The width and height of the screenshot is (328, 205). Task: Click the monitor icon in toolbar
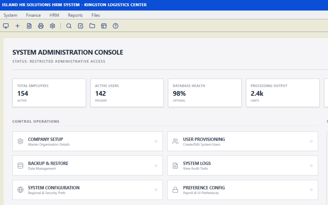click(6, 26)
